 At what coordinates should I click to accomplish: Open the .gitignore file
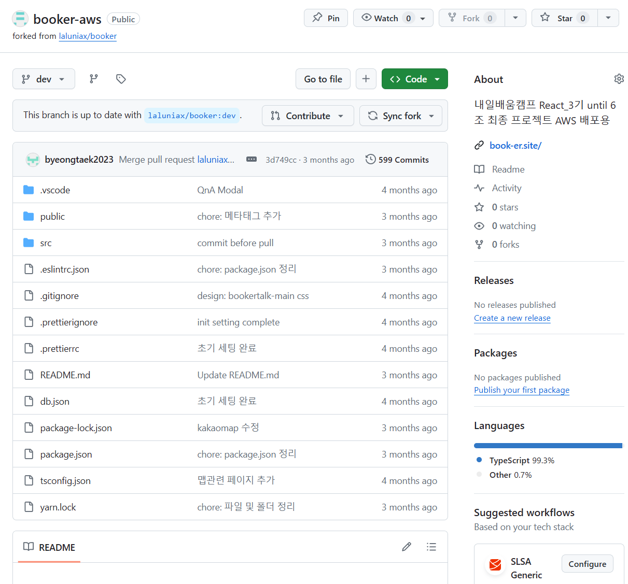(59, 296)
